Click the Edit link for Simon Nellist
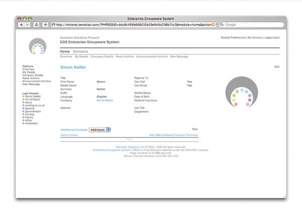 [277, 67]
